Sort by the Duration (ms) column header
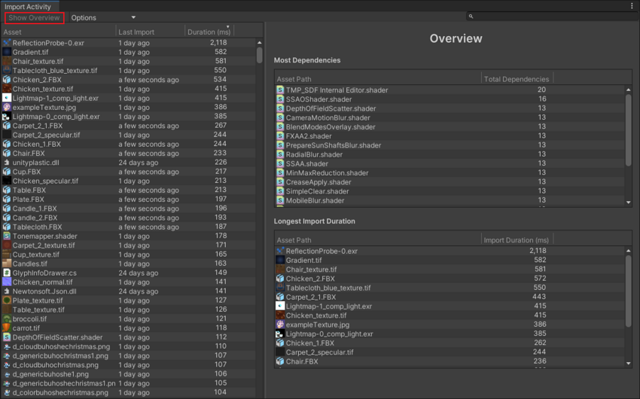The image size is (640, 399). tap(209, 32)
